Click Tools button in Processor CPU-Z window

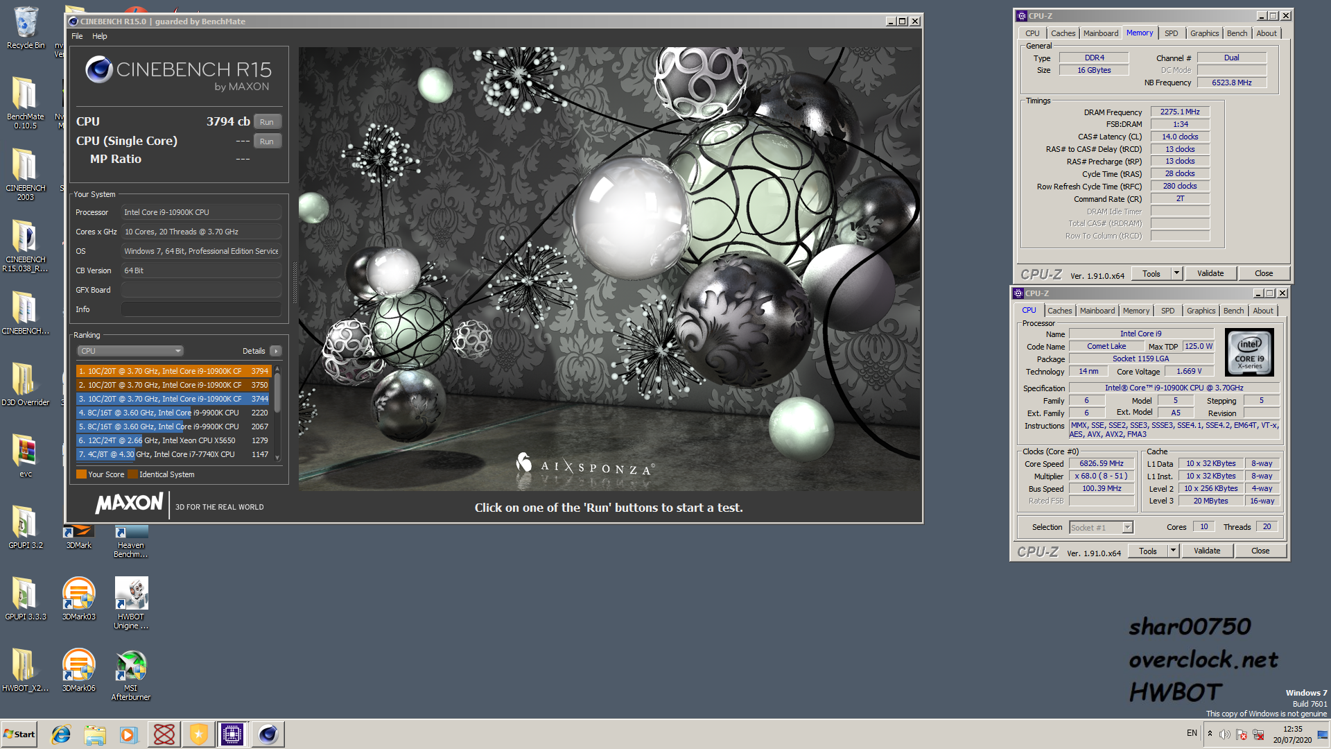pyautogui.click(x=1148, y=551)
